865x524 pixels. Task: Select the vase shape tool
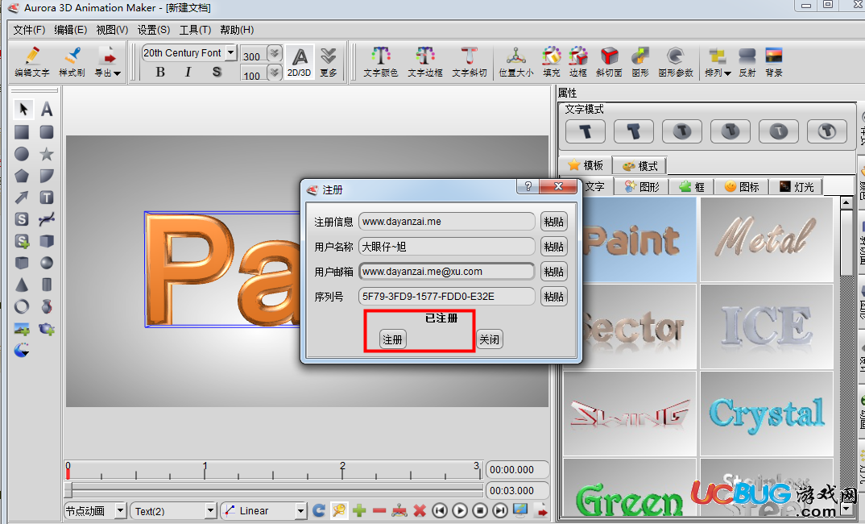point(47,306)
